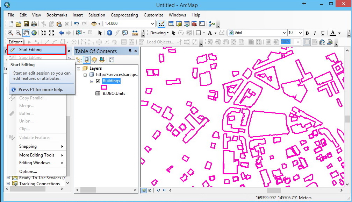This screenshot has height=202, width=352.
Task: Save the map with the floppy disk icon
Action: click(26, 23)
